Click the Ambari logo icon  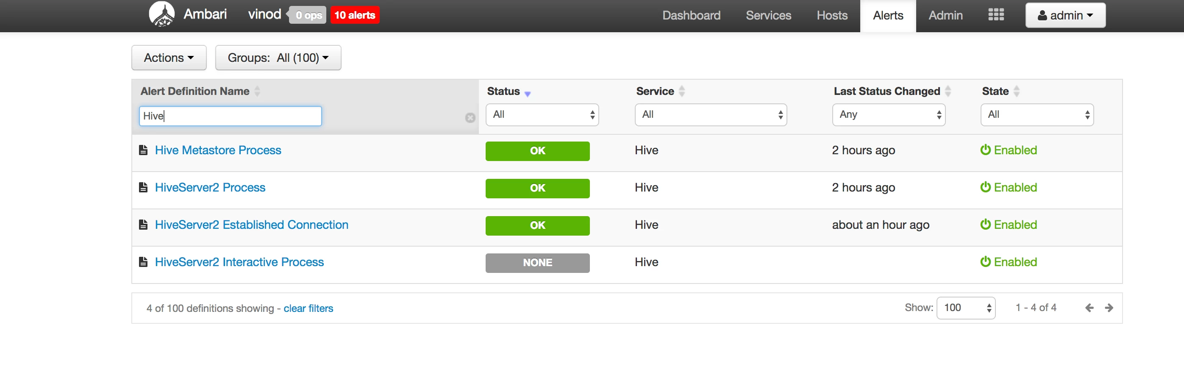162,14
